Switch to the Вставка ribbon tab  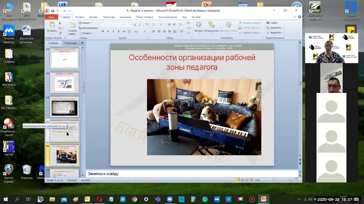(x=80, y=17)
